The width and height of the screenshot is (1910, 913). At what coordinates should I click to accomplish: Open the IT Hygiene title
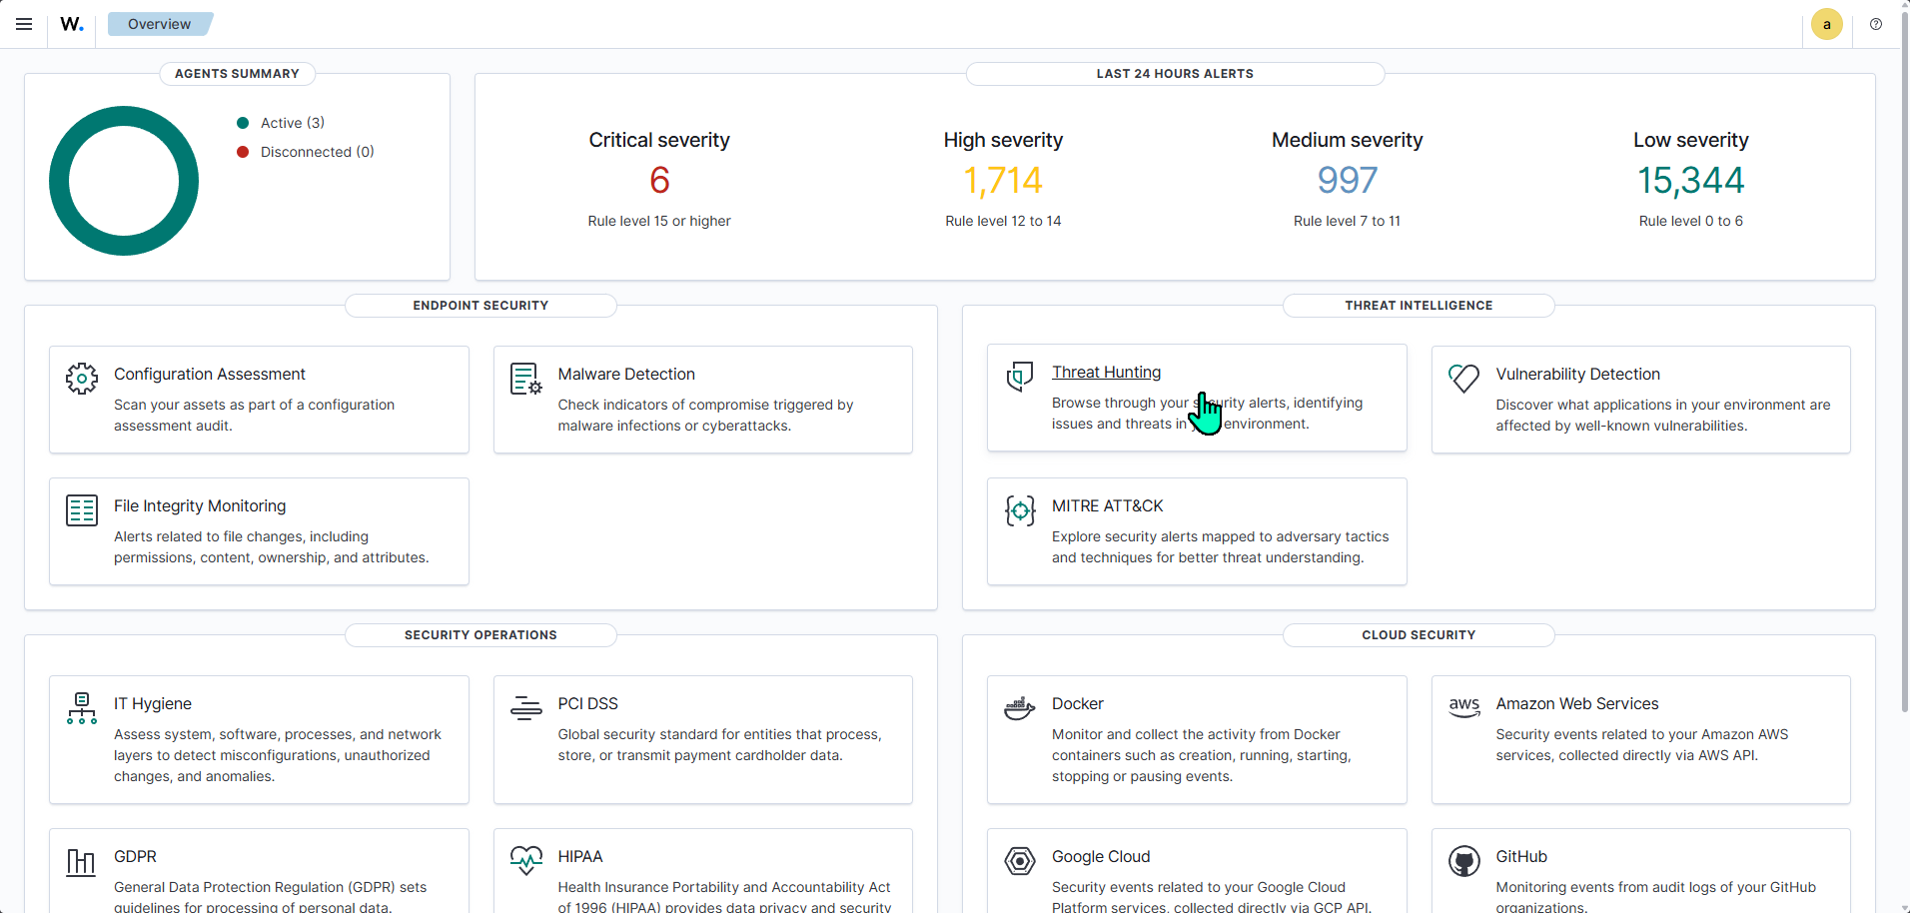tap(152, 703)
